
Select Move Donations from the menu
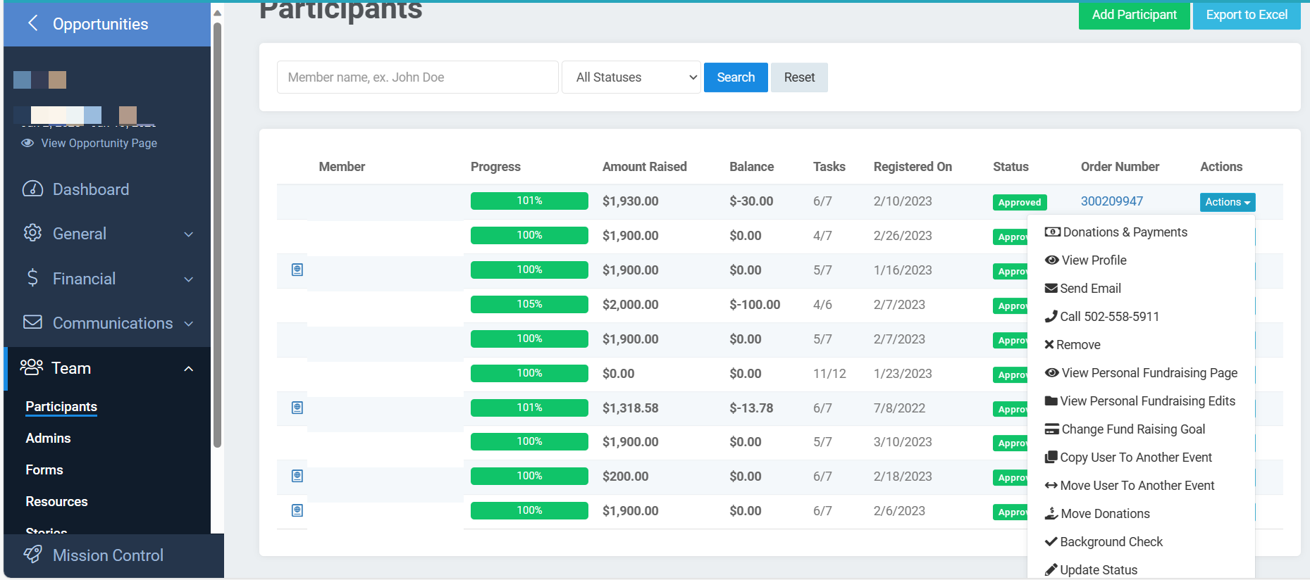click(1097, 514)
